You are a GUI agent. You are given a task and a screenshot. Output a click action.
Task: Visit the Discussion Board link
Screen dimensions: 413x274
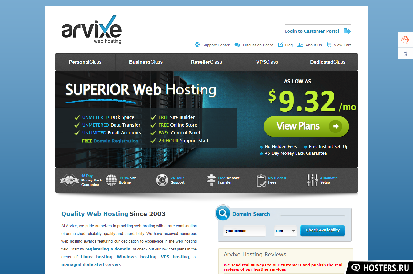258,45
